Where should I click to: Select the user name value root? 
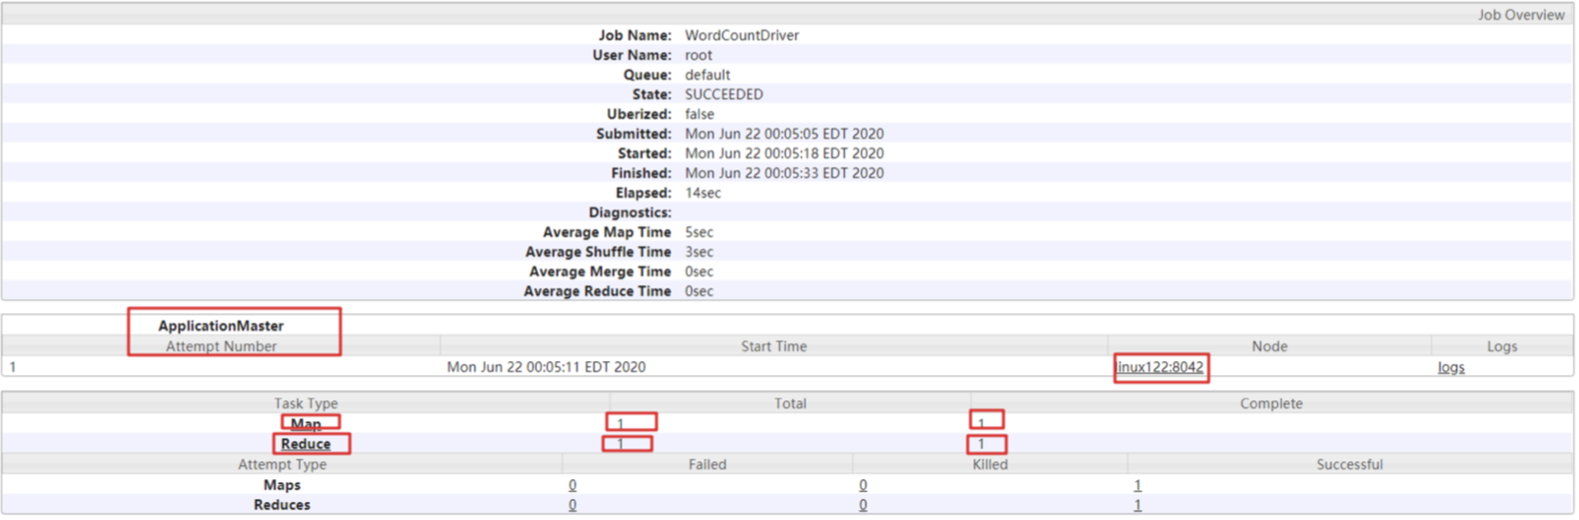tap(698, 55)
